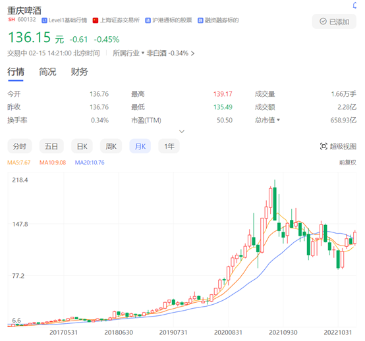Select the 月K chart period
Image resolution: width=365 pixels, height=341 pixels.
pos(140,146)
